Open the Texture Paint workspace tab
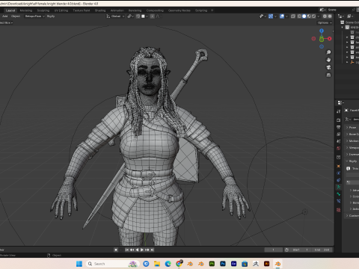Viewport: 359px width, 269px height. tap(82, 10)
